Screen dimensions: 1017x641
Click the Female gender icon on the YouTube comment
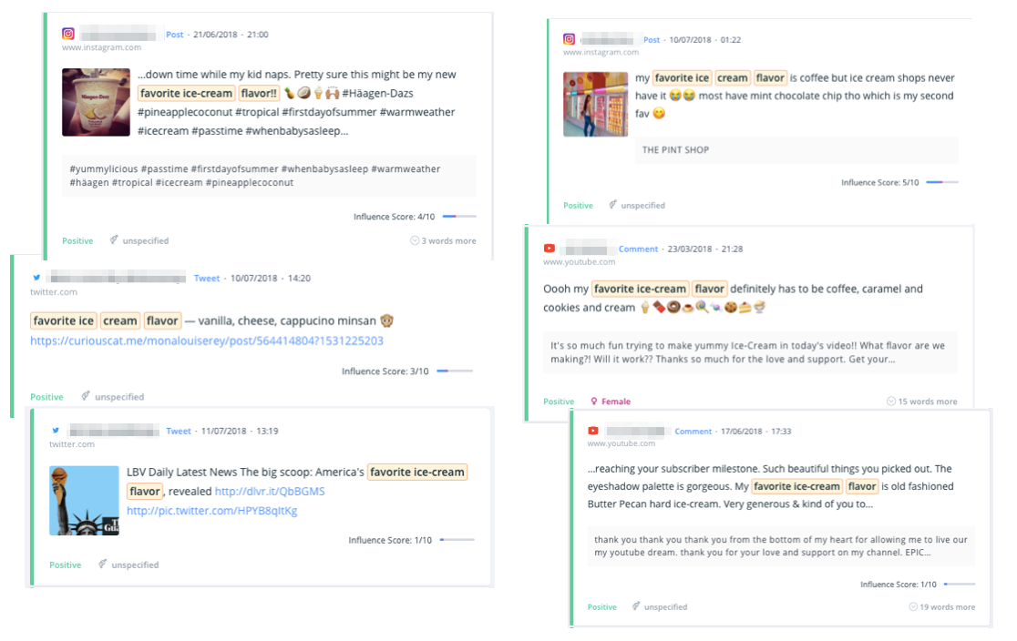pyautogui.click(x=593, y=402)
